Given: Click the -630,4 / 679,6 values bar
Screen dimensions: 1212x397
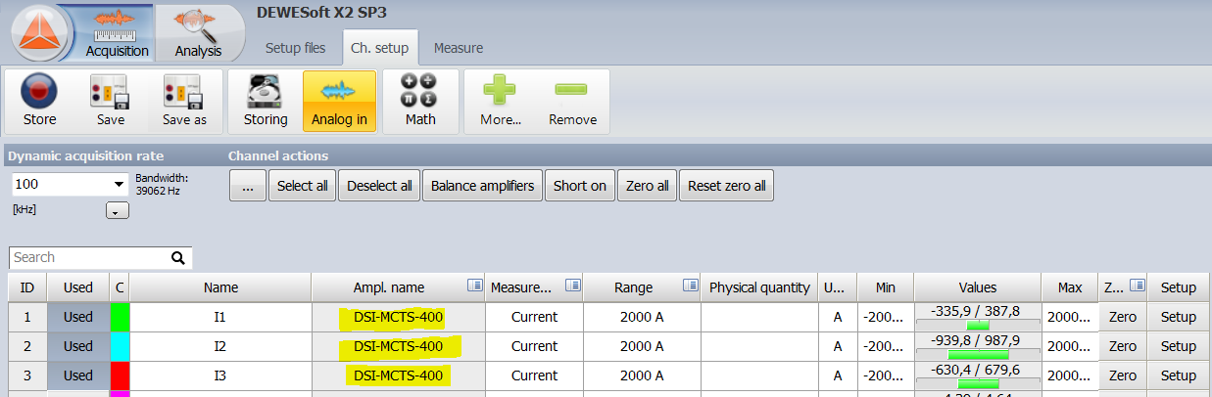Looking at the screenshot, I should point(978,375).
